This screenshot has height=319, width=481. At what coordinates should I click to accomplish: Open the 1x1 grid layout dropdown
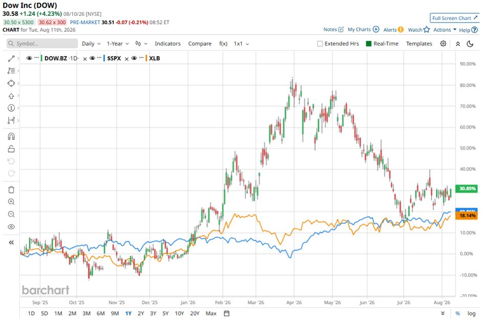241,44
